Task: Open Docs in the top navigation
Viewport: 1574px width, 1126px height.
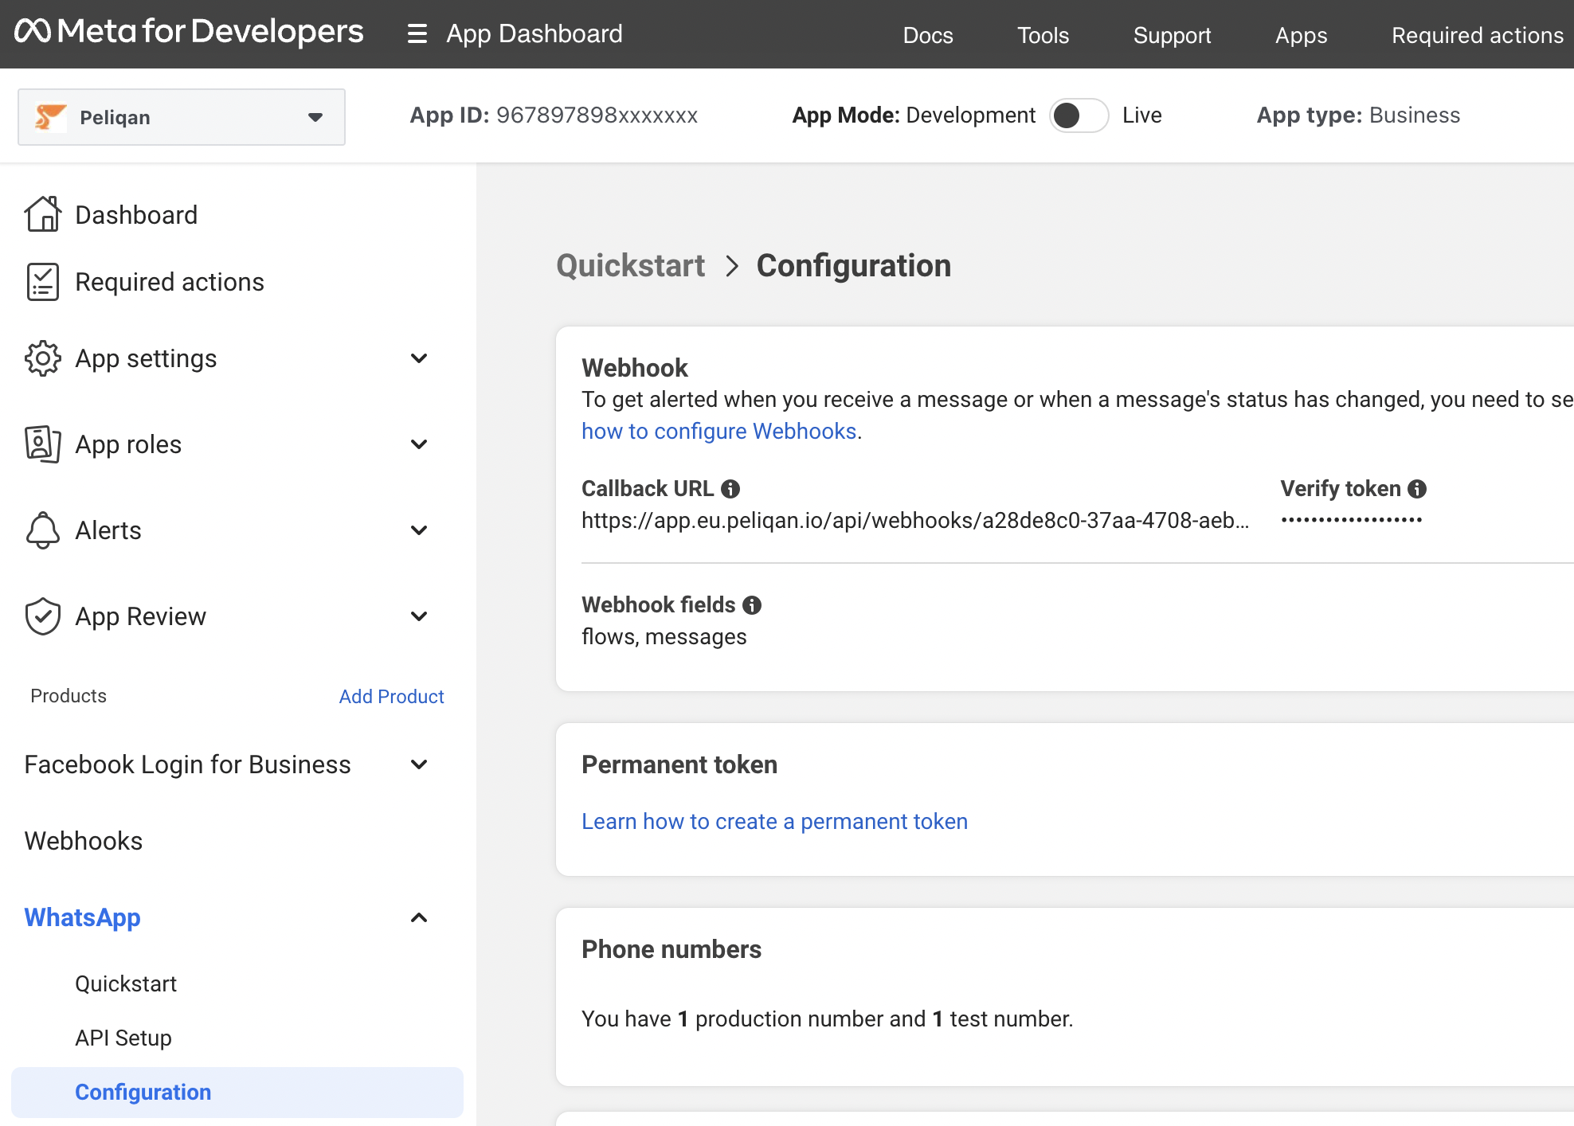Action: [x=928, y=35]
